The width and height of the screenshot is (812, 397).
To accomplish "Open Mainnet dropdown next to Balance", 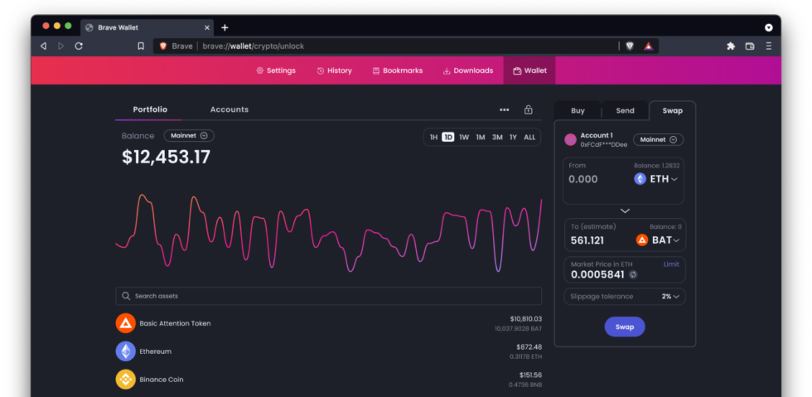I will pos(189,136).
